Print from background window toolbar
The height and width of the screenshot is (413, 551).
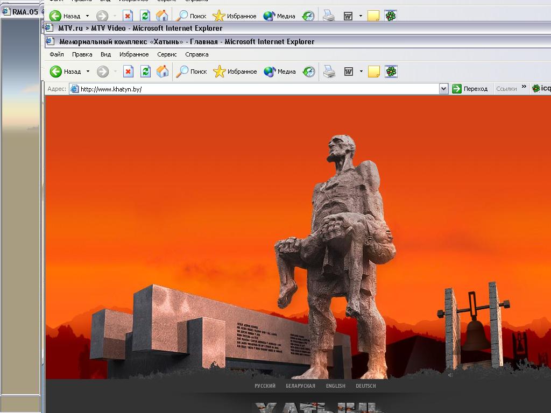tap(329, 16)
